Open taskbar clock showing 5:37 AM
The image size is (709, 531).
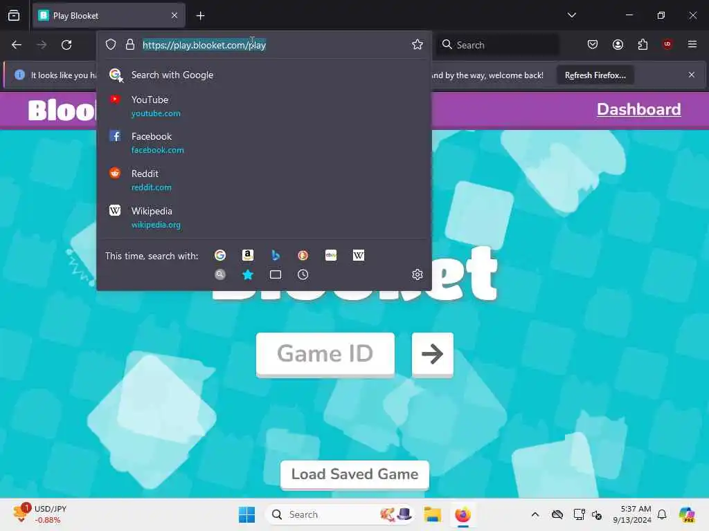click(x=631, y=514)
